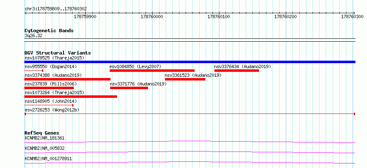Click the blue nsv1078525 variant bar
Viewport: 367px width, 168px height.
point(190,62)
